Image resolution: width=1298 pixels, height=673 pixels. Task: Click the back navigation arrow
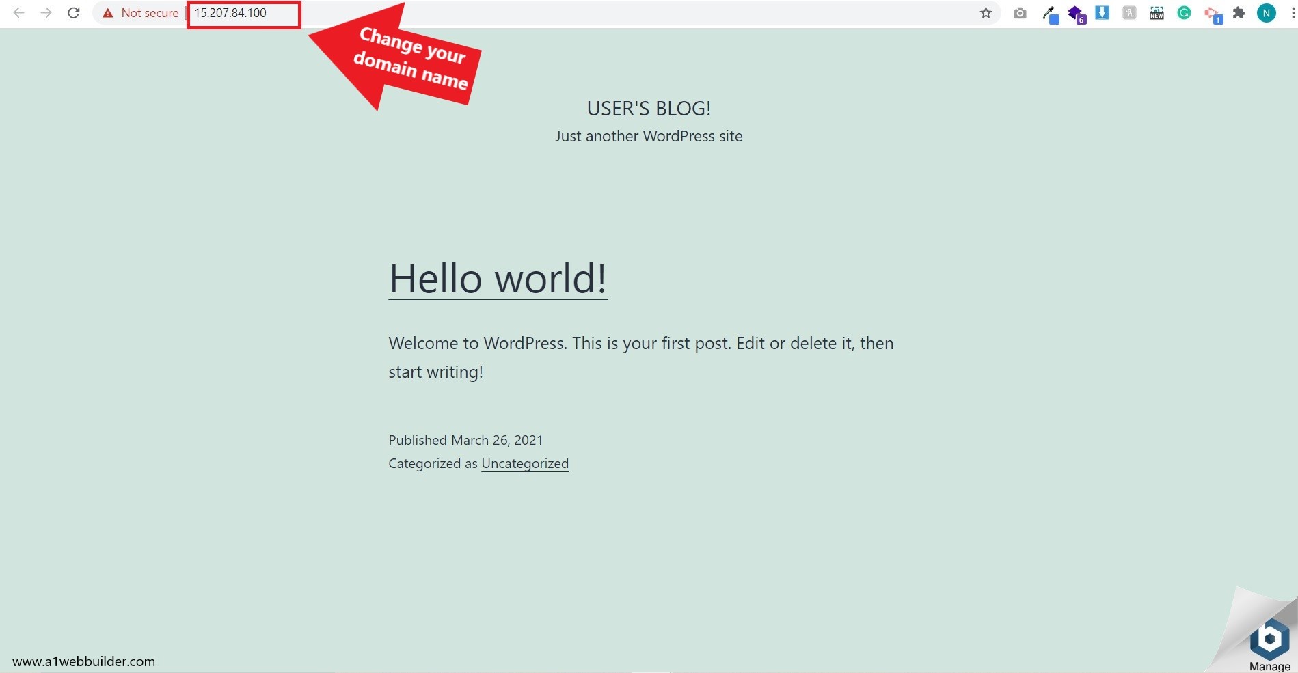[x=19, y=12]
